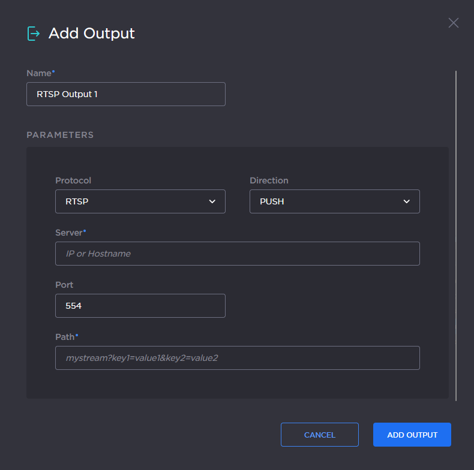
Task: Click the PARAMETERS section heading
Action: pyautogui.click(x=60, y=135)
